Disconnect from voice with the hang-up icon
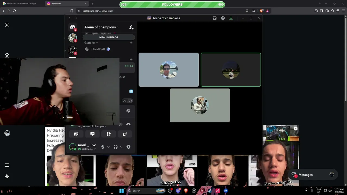Screen dimensions: 347x195 tap(128, 124)
